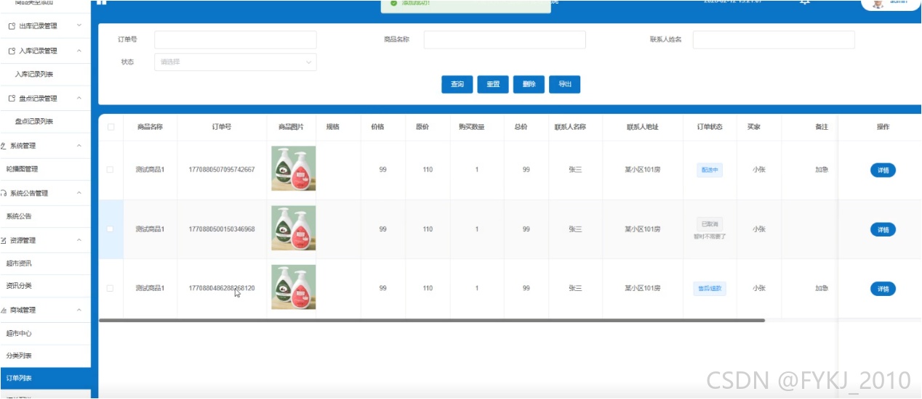Image resolution: width=922 pixels, height=399 pixels.
Task: Collapse the 商城管理 submenu chevron
Action: 79,310
